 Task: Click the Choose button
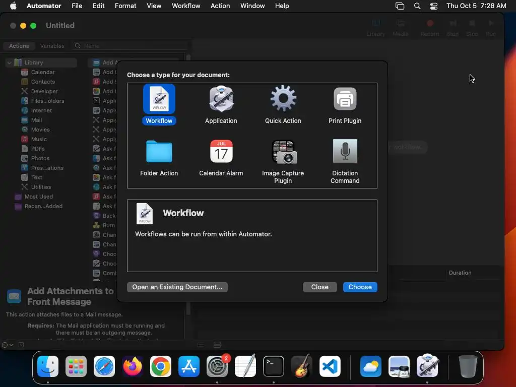(360, 287)
